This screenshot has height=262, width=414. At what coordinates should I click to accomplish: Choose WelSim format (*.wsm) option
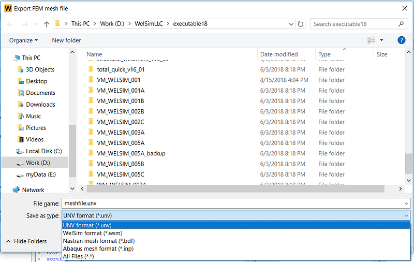236,233
